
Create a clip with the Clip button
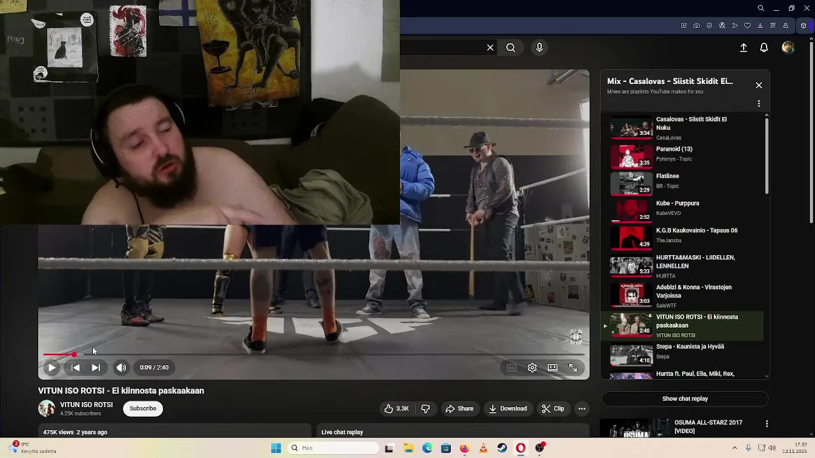coord(553,408)
